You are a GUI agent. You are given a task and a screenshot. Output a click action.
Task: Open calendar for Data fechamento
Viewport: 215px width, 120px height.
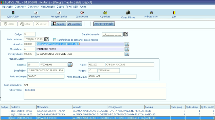coord(126,34)
